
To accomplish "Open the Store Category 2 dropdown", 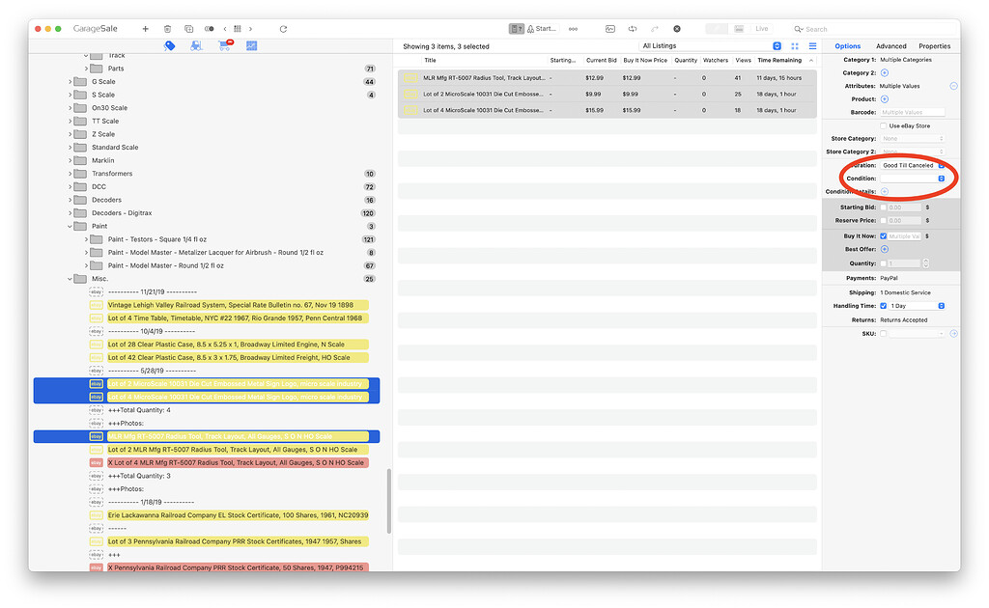I will pos(913,152).
